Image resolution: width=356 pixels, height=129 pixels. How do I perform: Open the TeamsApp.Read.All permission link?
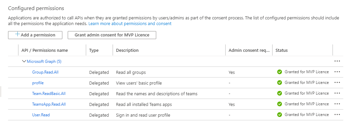[49, 104]
